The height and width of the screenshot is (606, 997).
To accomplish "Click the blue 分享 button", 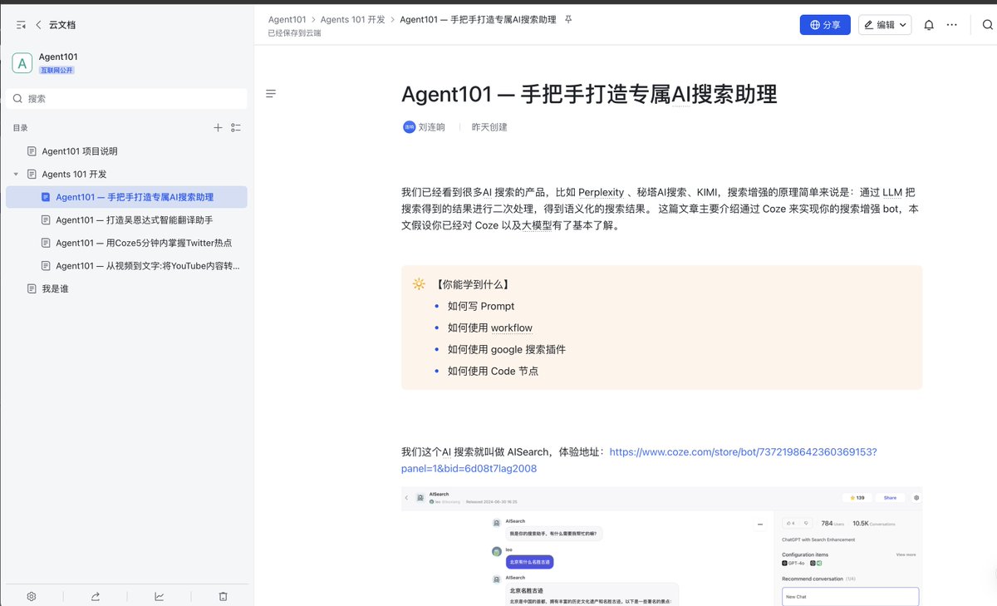I will pyautogui.click(x=825, y=25).
